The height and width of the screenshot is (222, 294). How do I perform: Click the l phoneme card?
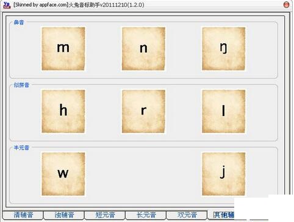coord(223,112)
